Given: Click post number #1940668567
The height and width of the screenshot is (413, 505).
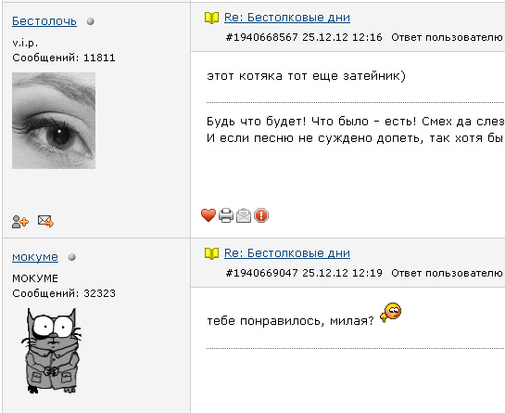Looking at the screenshot, I should click(x=262, y=37).
